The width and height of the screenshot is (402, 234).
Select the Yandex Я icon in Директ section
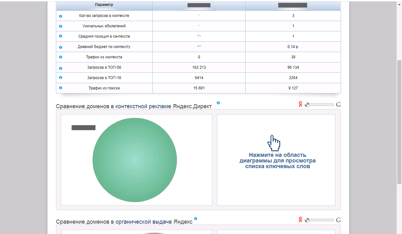[300, 105]
